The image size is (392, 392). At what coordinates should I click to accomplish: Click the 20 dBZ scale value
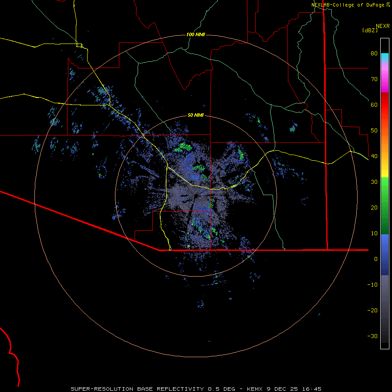374,208
